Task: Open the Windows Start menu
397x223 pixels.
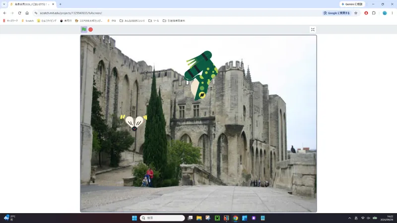Action: pos(134,218)
